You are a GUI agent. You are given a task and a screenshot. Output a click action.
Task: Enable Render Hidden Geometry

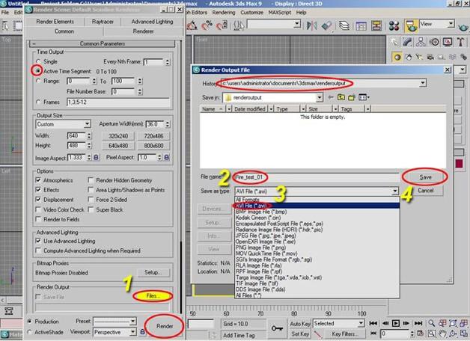coord(91,180)
